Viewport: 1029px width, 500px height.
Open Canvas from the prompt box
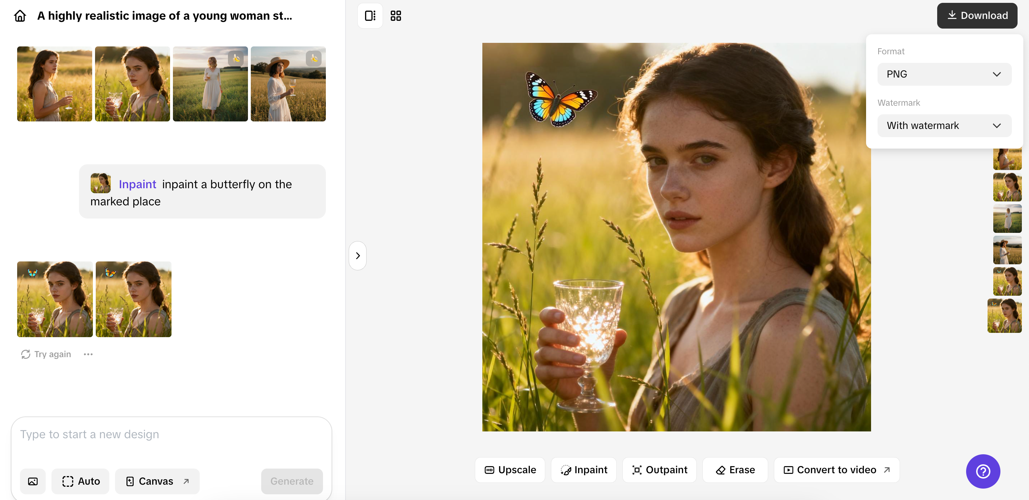(x=157, y=481)
